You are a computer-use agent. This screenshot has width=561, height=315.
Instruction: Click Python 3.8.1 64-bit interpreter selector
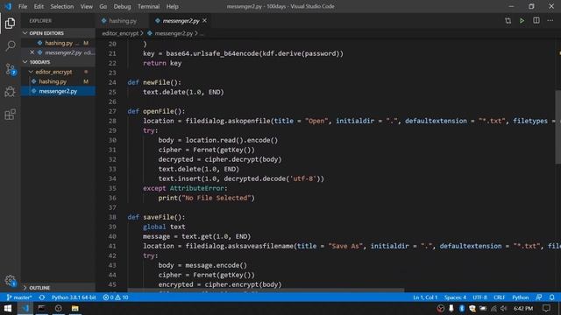click(x=74, y=297)
